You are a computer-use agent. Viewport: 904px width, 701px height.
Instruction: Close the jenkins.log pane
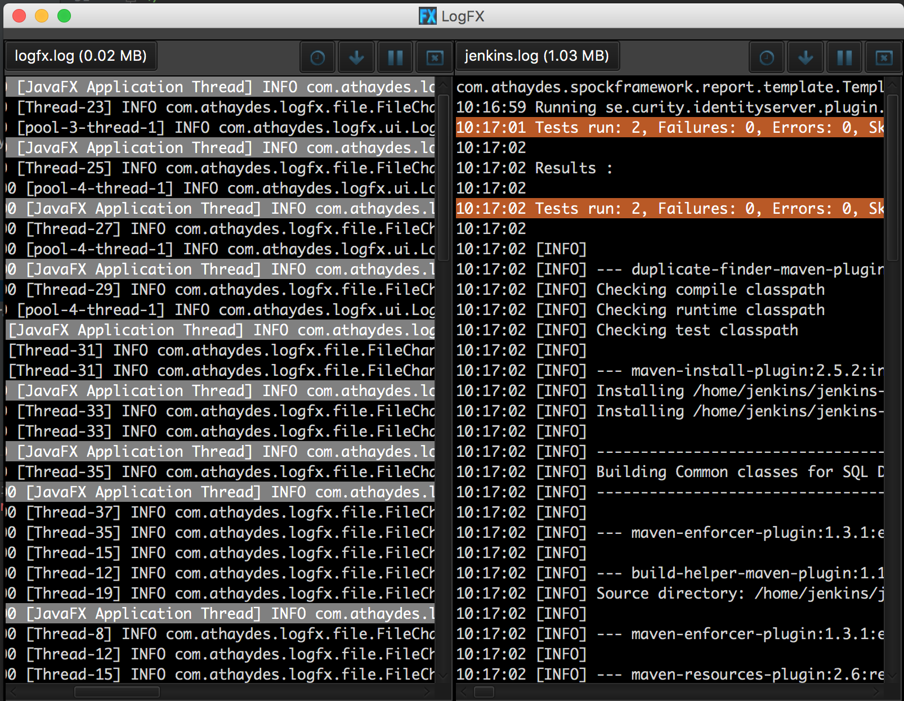pos(883,57)
